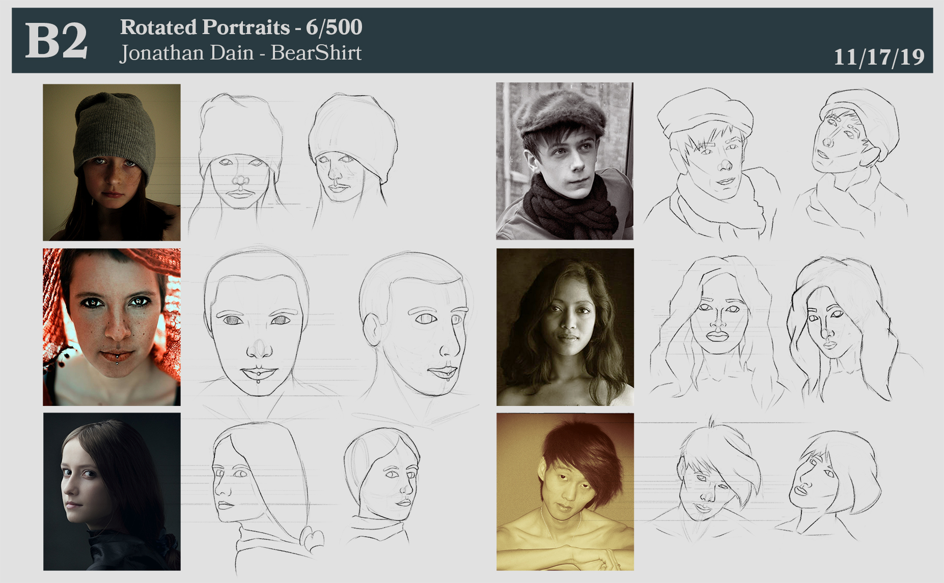Click the "Rotated Portraits - 6/500" title

pos(241,27)
